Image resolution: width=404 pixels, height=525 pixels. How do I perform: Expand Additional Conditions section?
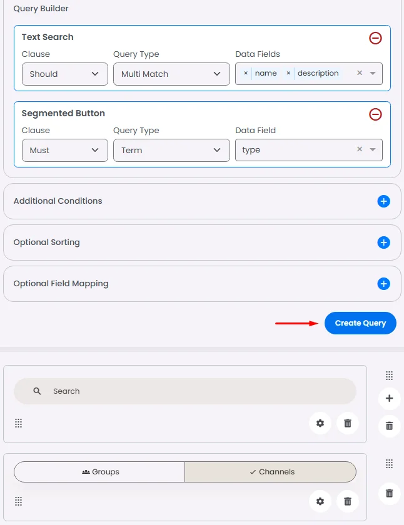pyautogui.click(x=383, y=201)
